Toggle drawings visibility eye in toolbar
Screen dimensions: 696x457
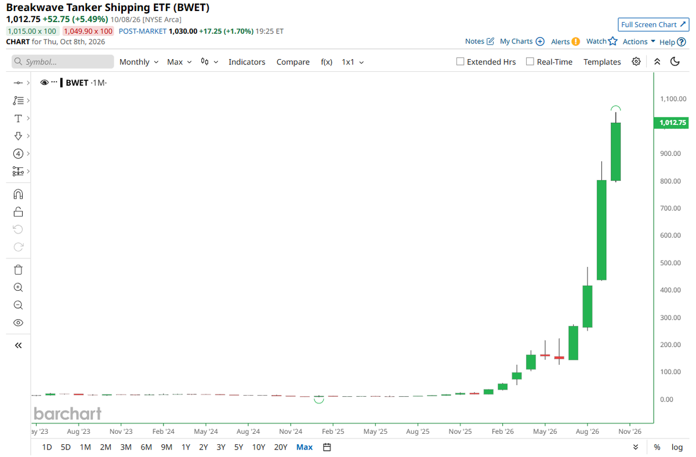pos(18,323)
